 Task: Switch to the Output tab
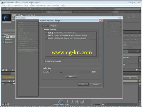coord(53,26)
